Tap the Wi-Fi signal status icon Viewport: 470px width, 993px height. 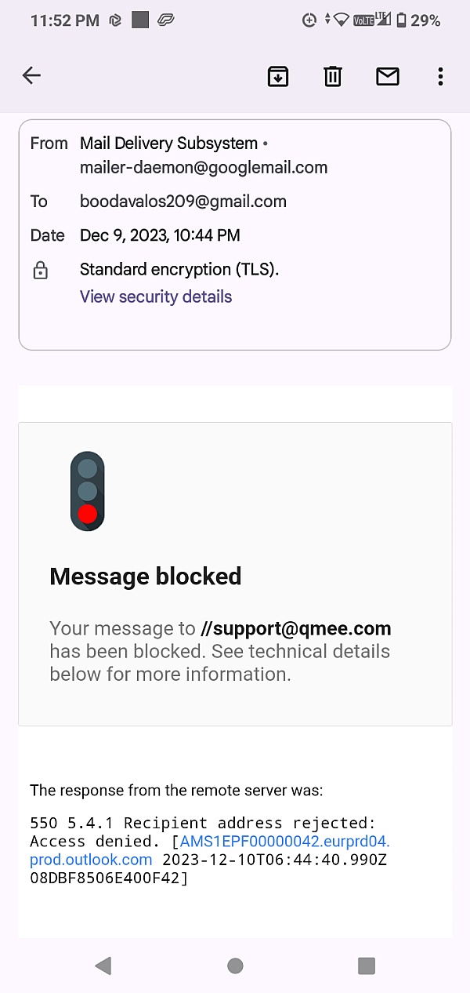[341, 20]
